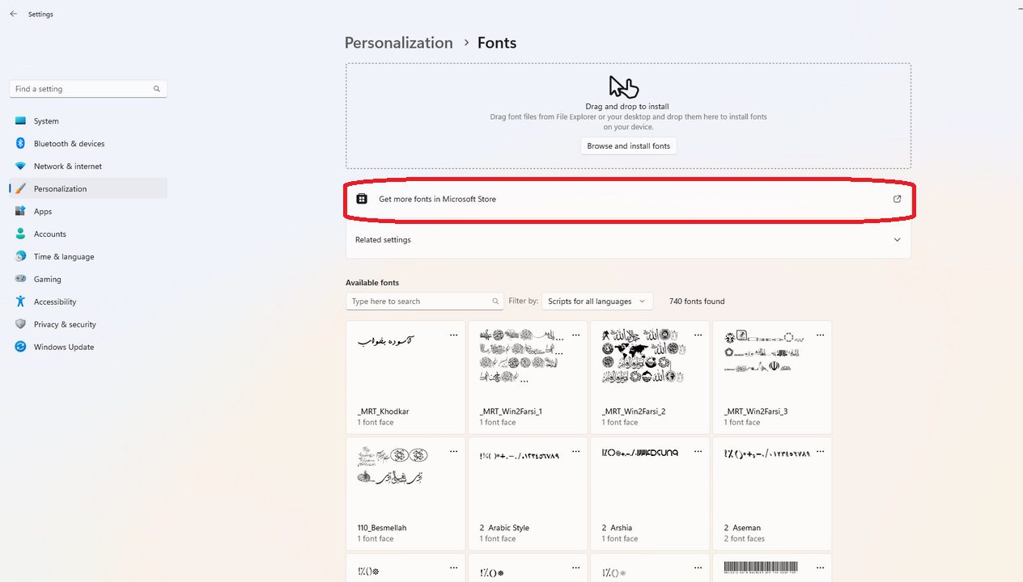Open more options for _MRT_Khodkar font
Viewport: 1023px width, 582px height.
[x=454, y=335]
